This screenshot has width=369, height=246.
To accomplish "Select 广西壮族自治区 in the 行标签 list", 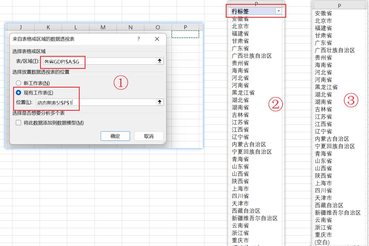I will pyautogui.click(x=252, y=56).
